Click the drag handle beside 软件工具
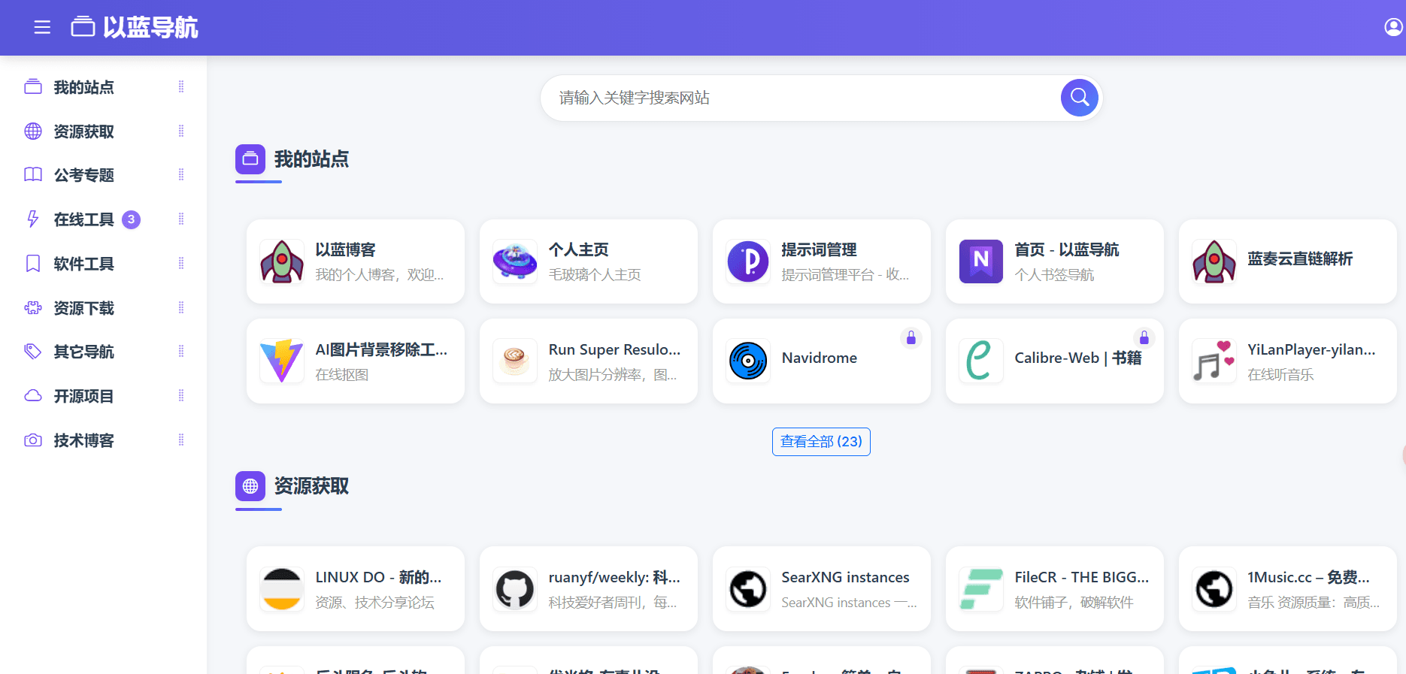The width and height of the screenshot is (1406, 674). pos(181,264)
